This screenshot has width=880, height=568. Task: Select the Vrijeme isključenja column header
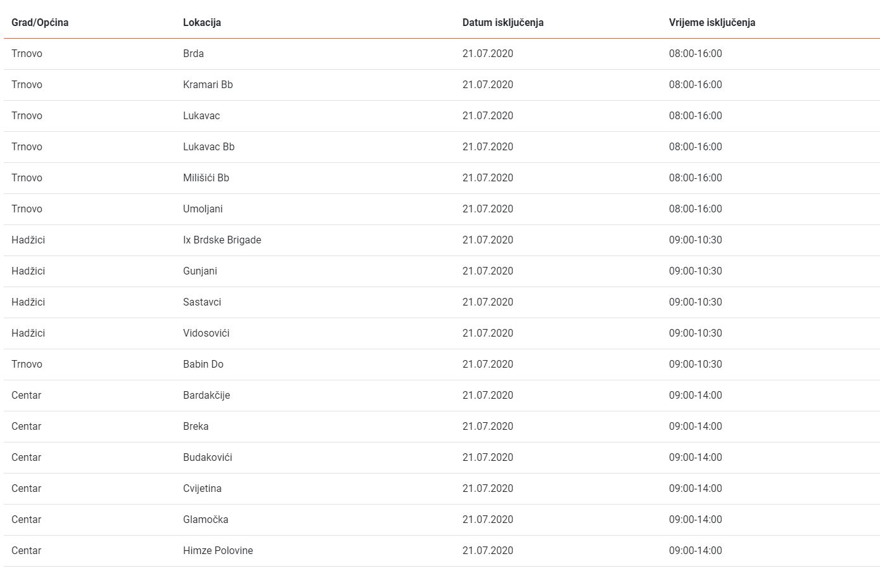coord(711,22)
